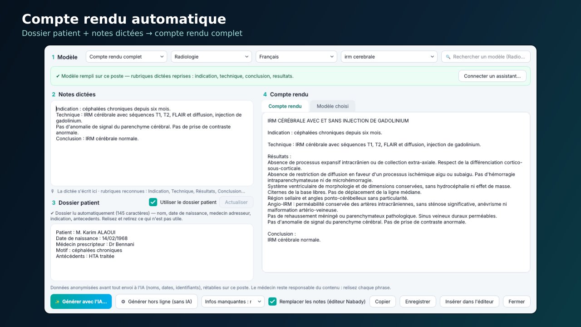Click the Angio-IRM line in the report
The height and width of the screenshot is (327, 581).
[x=387, y=207]
